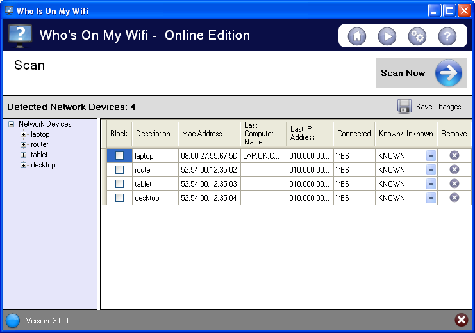Image resolution: width=475 pixels, height=333 pixels.
Task: Click MAC address 52:54:00:12:35:04 cell
Action: coord(210,198)
